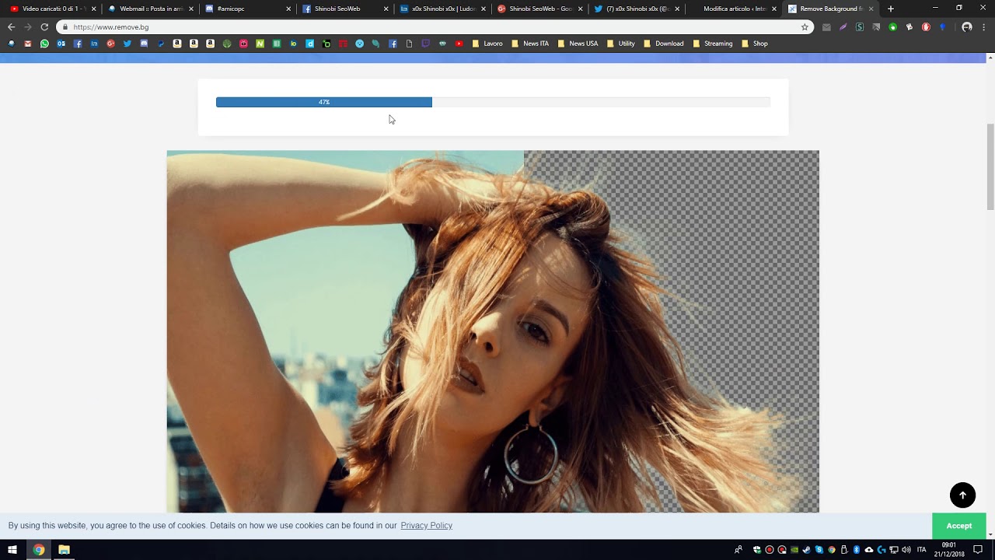Viewport: 995px width, 560px height.
Task: Open the volume control in system tray
Action: [906, 550]
